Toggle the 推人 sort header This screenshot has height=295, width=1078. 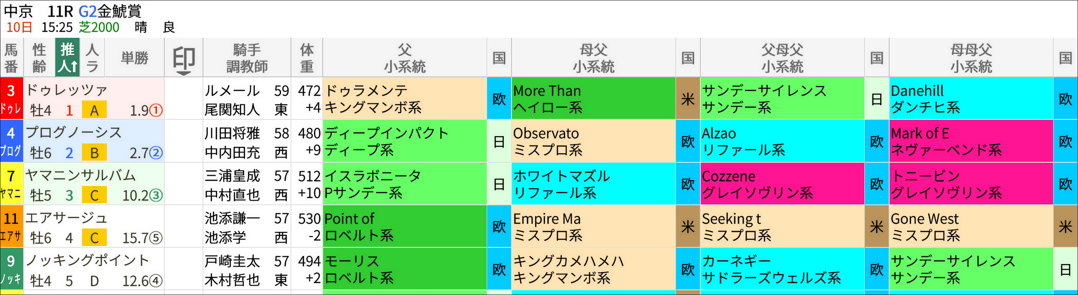pyautogui.click(x=67, y=58)
